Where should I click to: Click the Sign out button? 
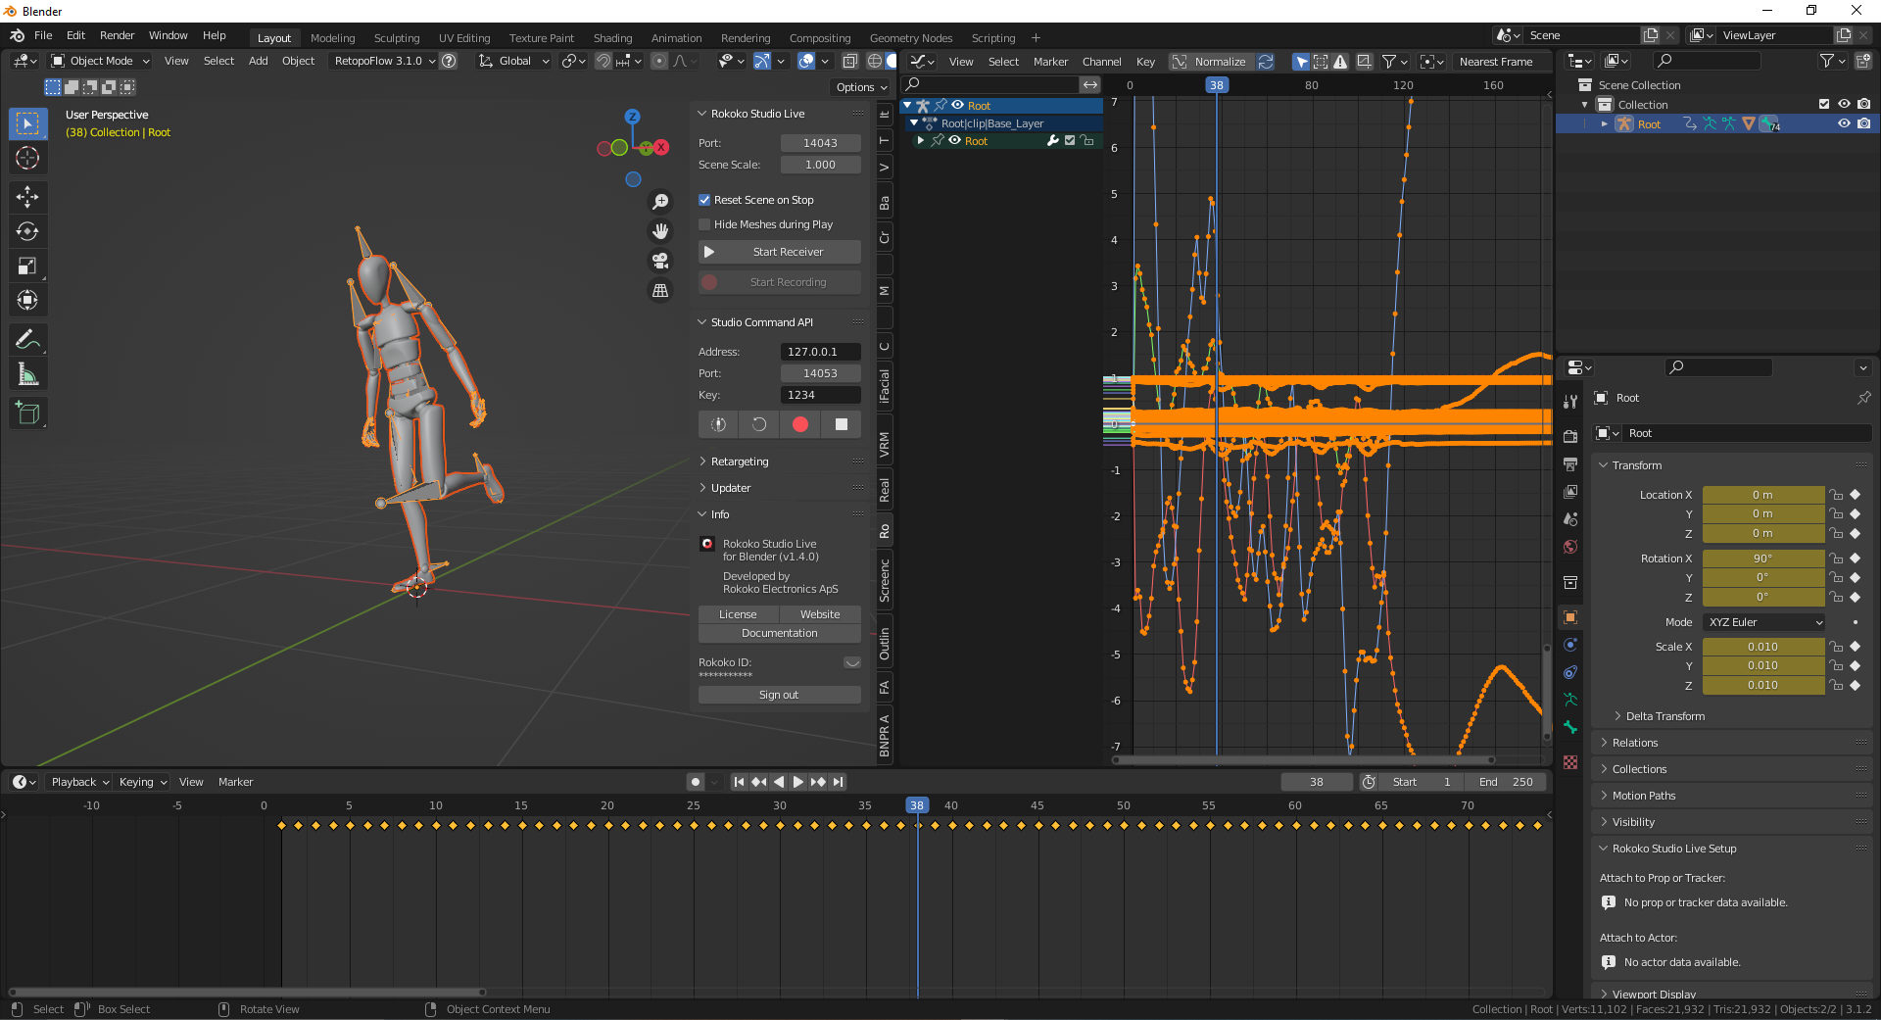[x=779, y=694]
